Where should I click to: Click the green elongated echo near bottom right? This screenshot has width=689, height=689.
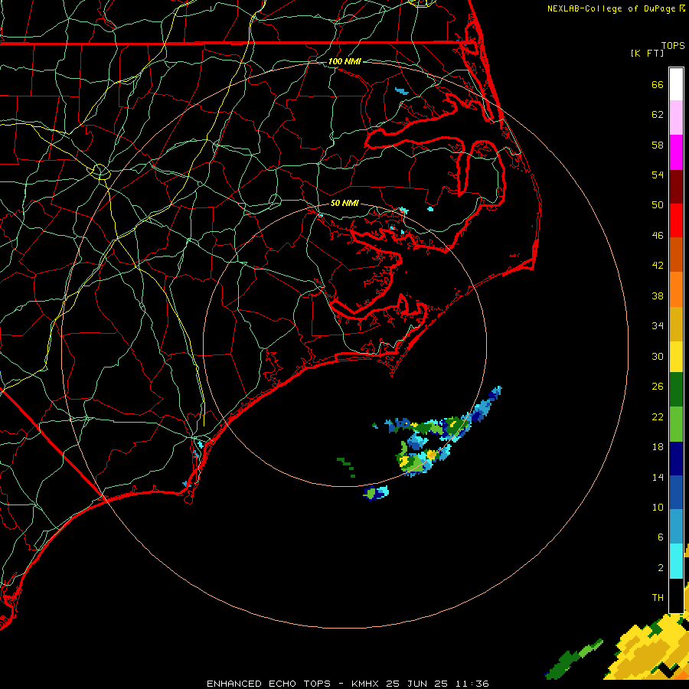(573, 658)
